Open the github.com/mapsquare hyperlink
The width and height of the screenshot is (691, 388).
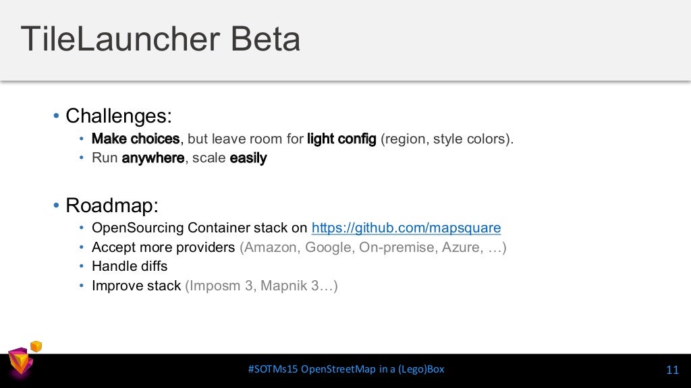[406, 228]
